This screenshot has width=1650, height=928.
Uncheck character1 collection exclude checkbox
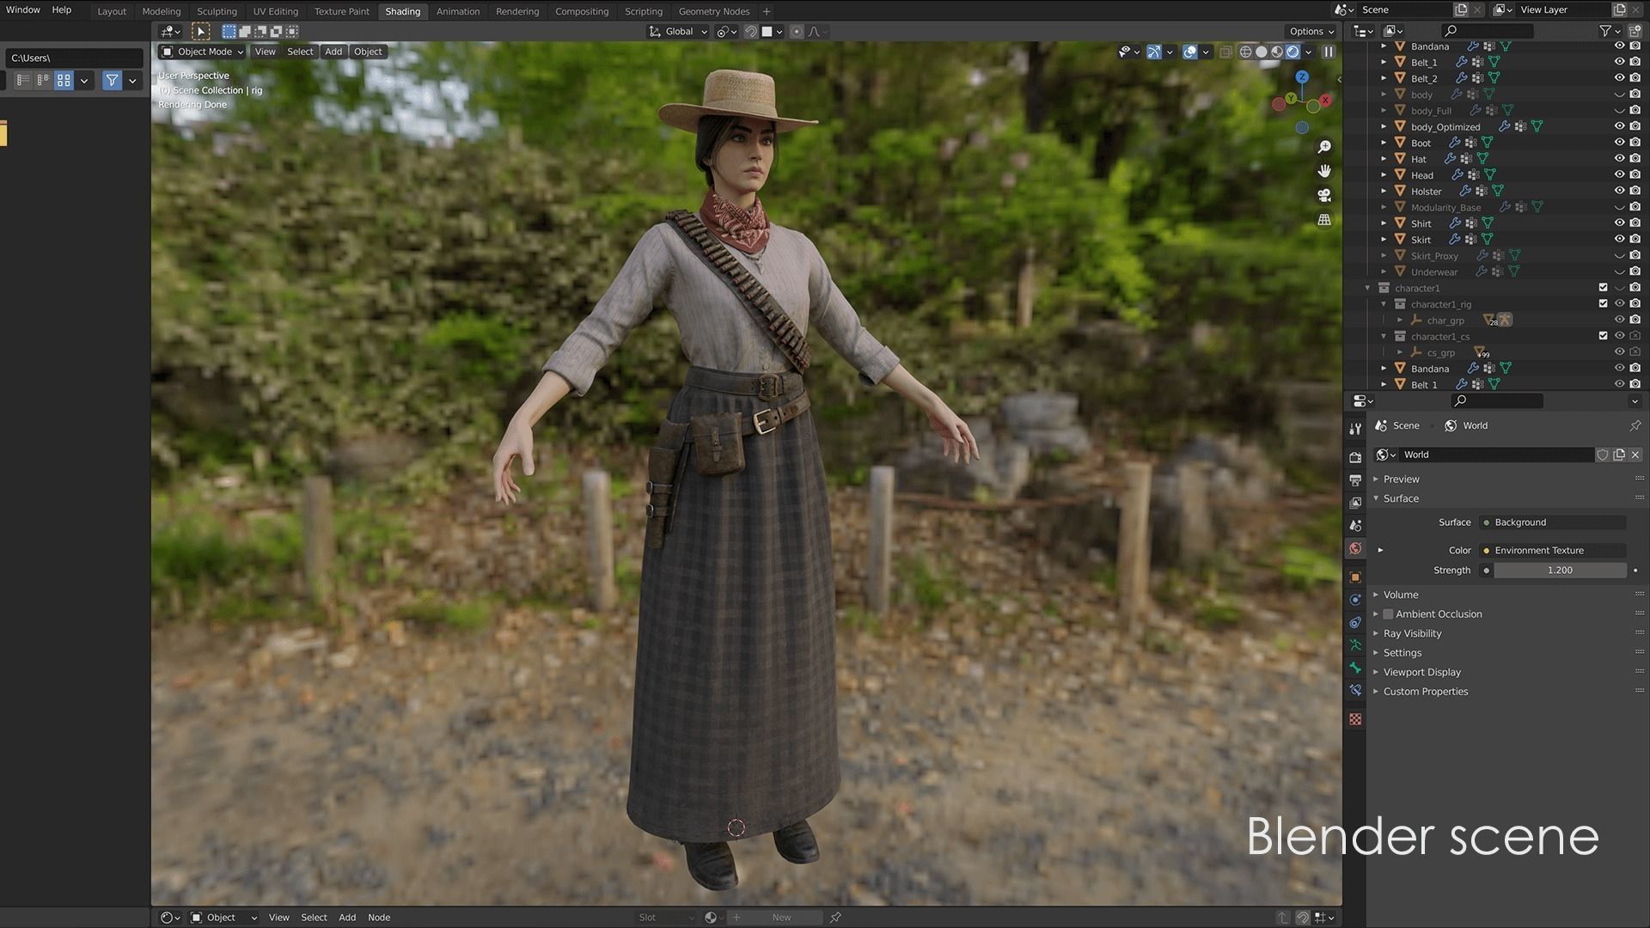click(x=1603, y=288)
